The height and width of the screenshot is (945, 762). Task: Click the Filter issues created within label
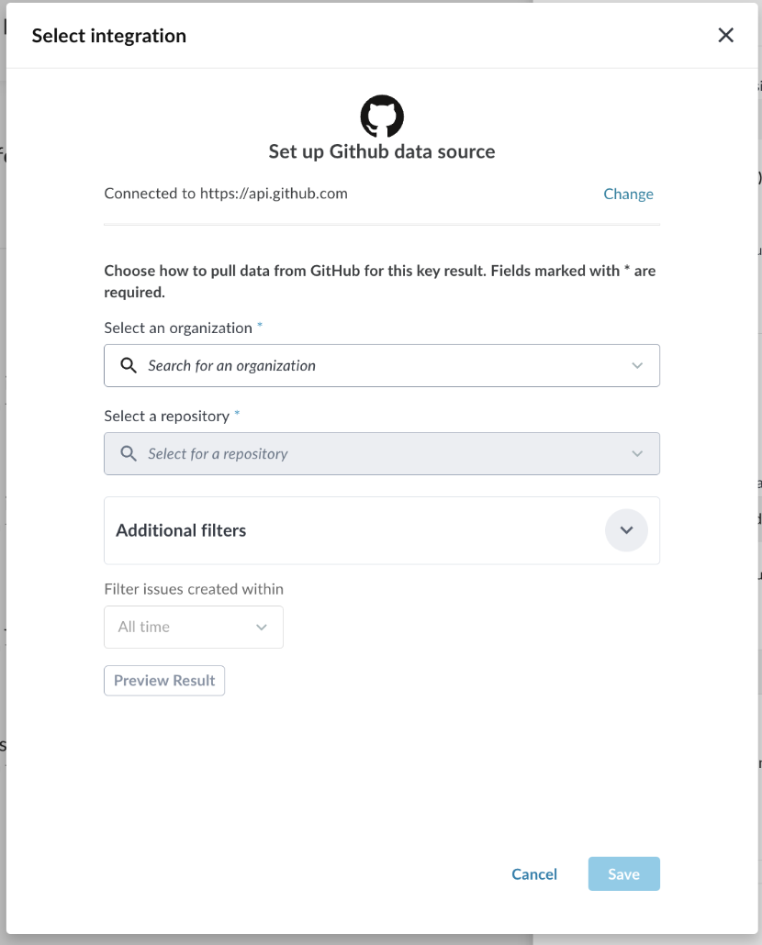[194, 589]
